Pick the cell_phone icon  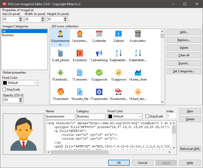point(60,53)
